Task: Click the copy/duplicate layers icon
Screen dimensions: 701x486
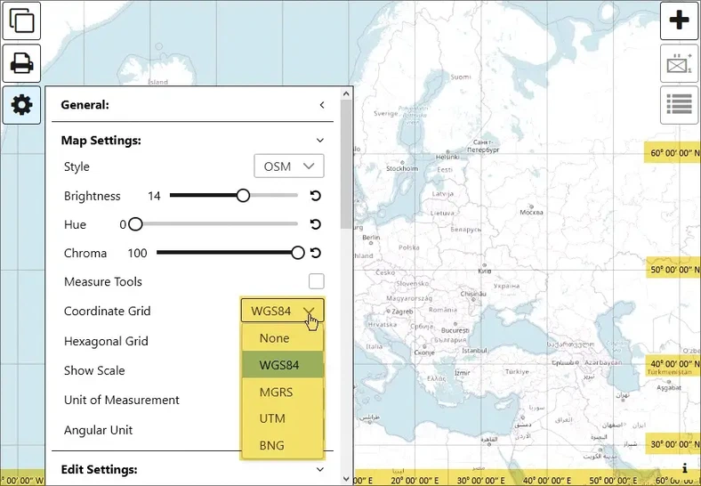Action: (21, 21)
